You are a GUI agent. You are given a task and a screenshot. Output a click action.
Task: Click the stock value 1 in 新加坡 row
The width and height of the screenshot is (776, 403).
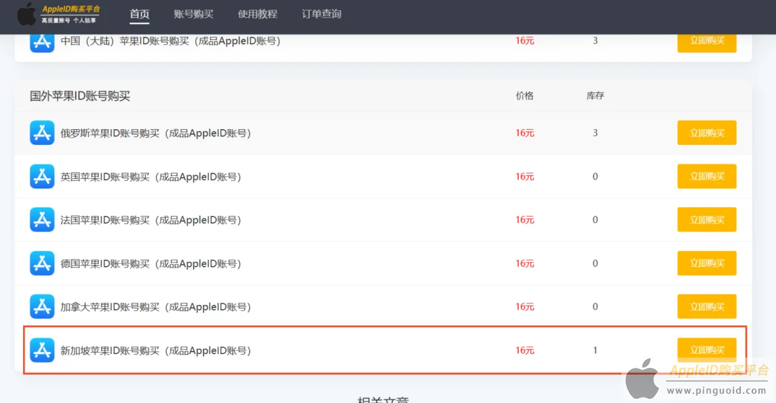(x=595, y=350)
